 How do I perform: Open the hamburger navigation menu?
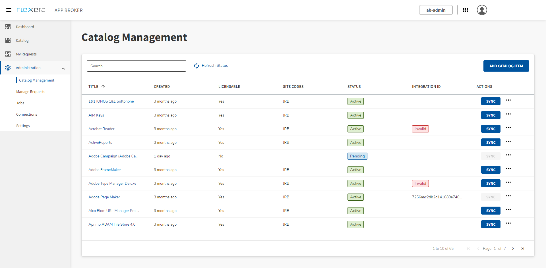click(x=9, y=10)
